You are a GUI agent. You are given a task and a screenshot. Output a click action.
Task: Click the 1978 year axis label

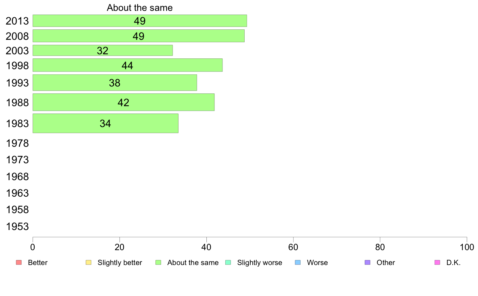(x=17, y=143)
